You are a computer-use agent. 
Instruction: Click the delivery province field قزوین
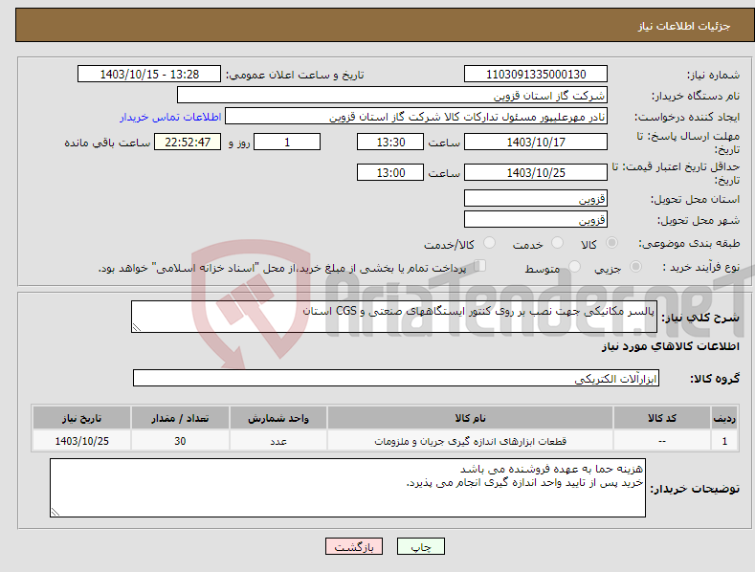536,198
